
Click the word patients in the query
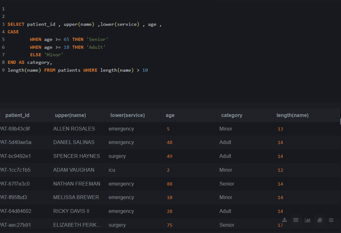pyautogui.click(x=69, y=70)
